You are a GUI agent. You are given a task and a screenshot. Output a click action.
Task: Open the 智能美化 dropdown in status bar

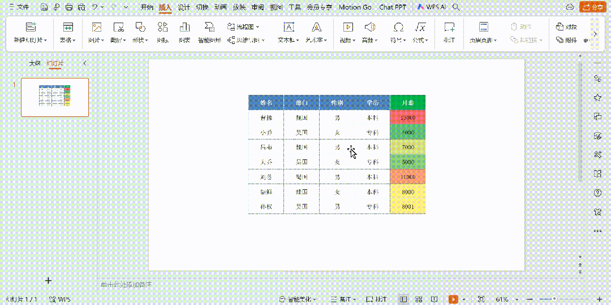tap(298, 299)
